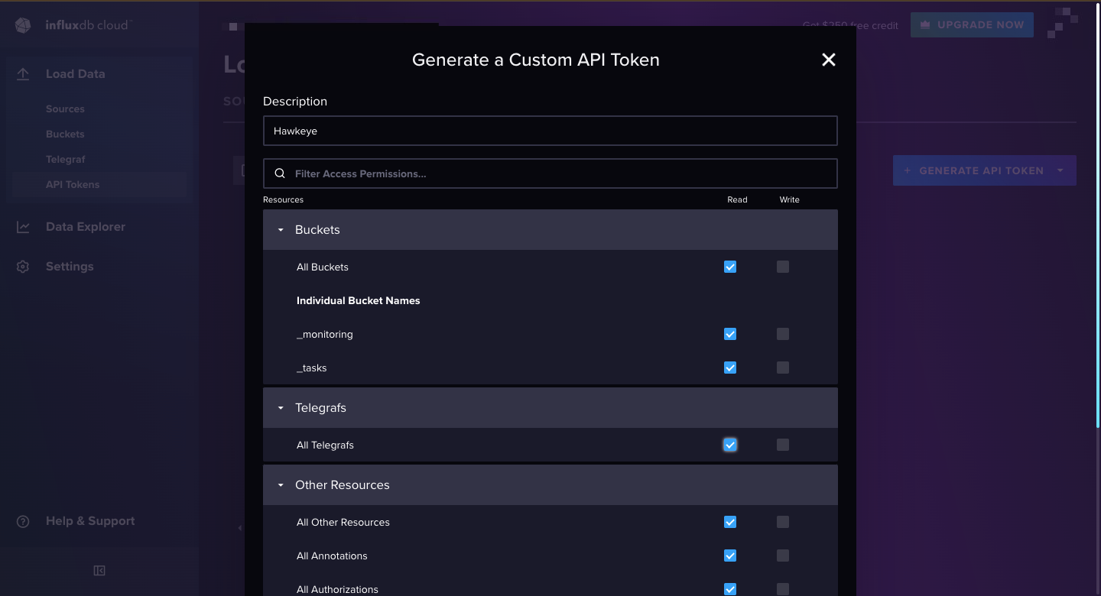Click the Generate API Token button
The height and width of the screenshot is (596, 1101).
pos(976,170)
